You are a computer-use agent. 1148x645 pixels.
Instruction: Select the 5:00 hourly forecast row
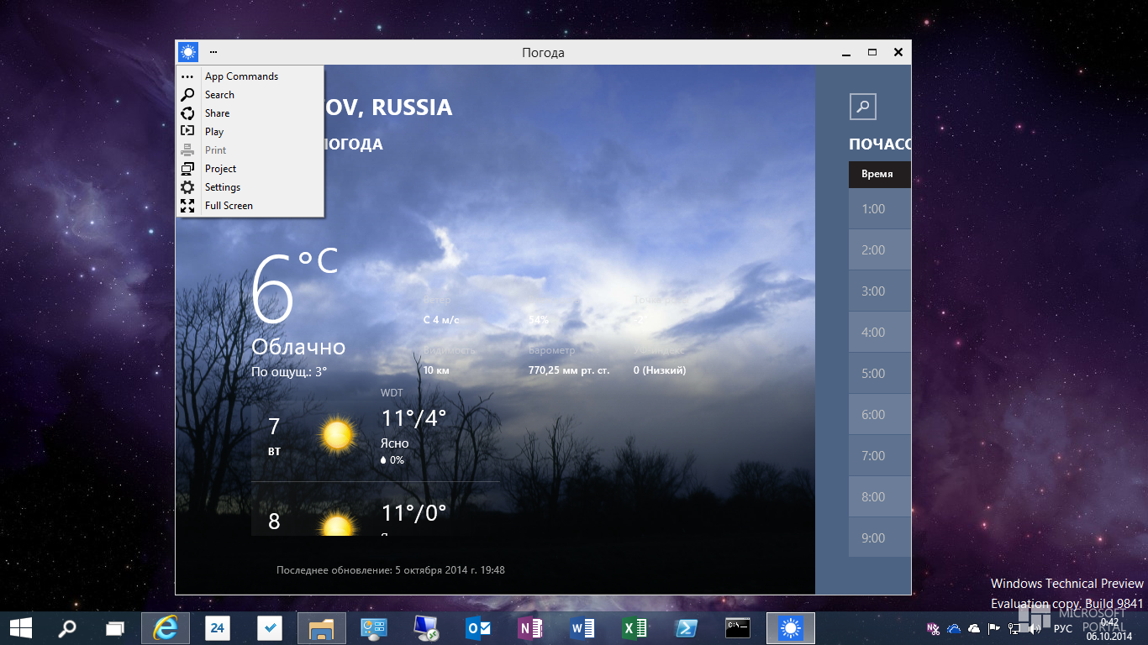click(879, 373)
